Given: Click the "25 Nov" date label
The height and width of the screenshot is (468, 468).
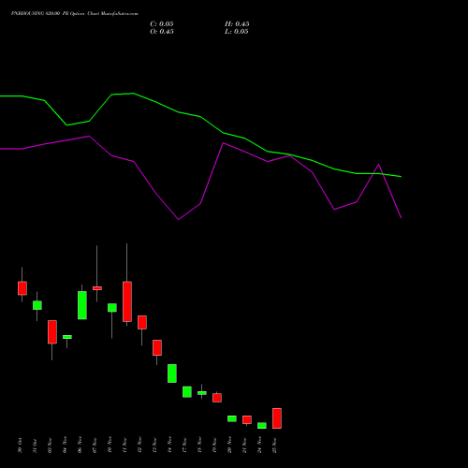Looking at the screenshot, I should [x=274, y=446].
